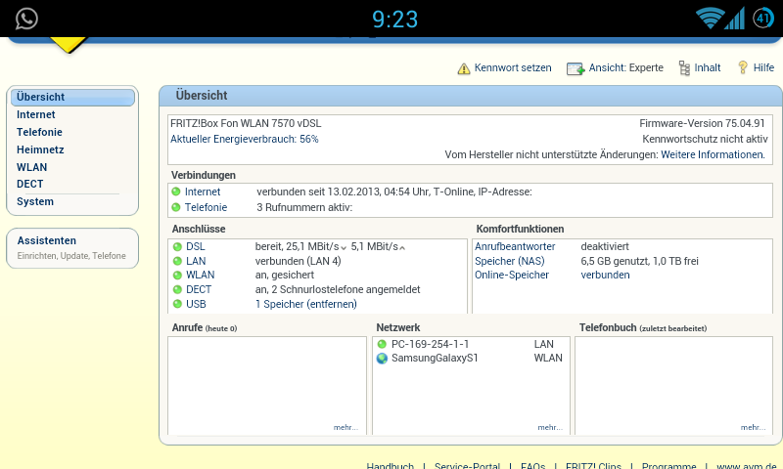
Task: Tap the mobile signal strength icon
Action: [x=735, y=19]
